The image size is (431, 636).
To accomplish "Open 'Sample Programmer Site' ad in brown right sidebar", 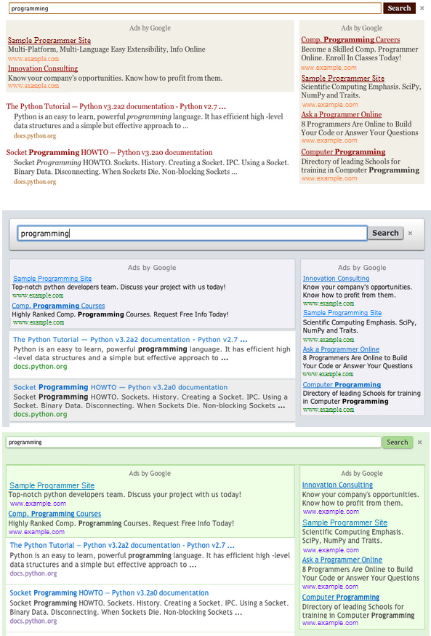I will click(x=343, y=78).
